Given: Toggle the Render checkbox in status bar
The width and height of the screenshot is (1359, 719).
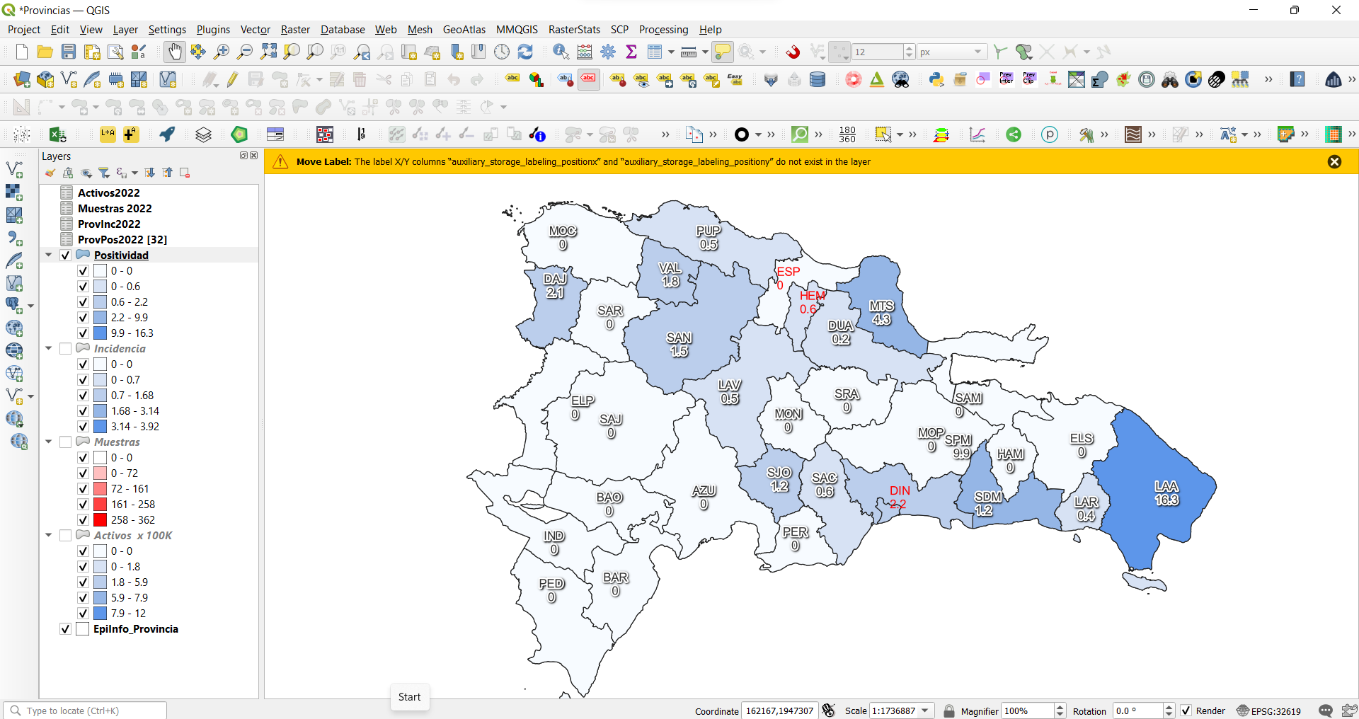Looking at the screenshot, I should click(1187, 711).
